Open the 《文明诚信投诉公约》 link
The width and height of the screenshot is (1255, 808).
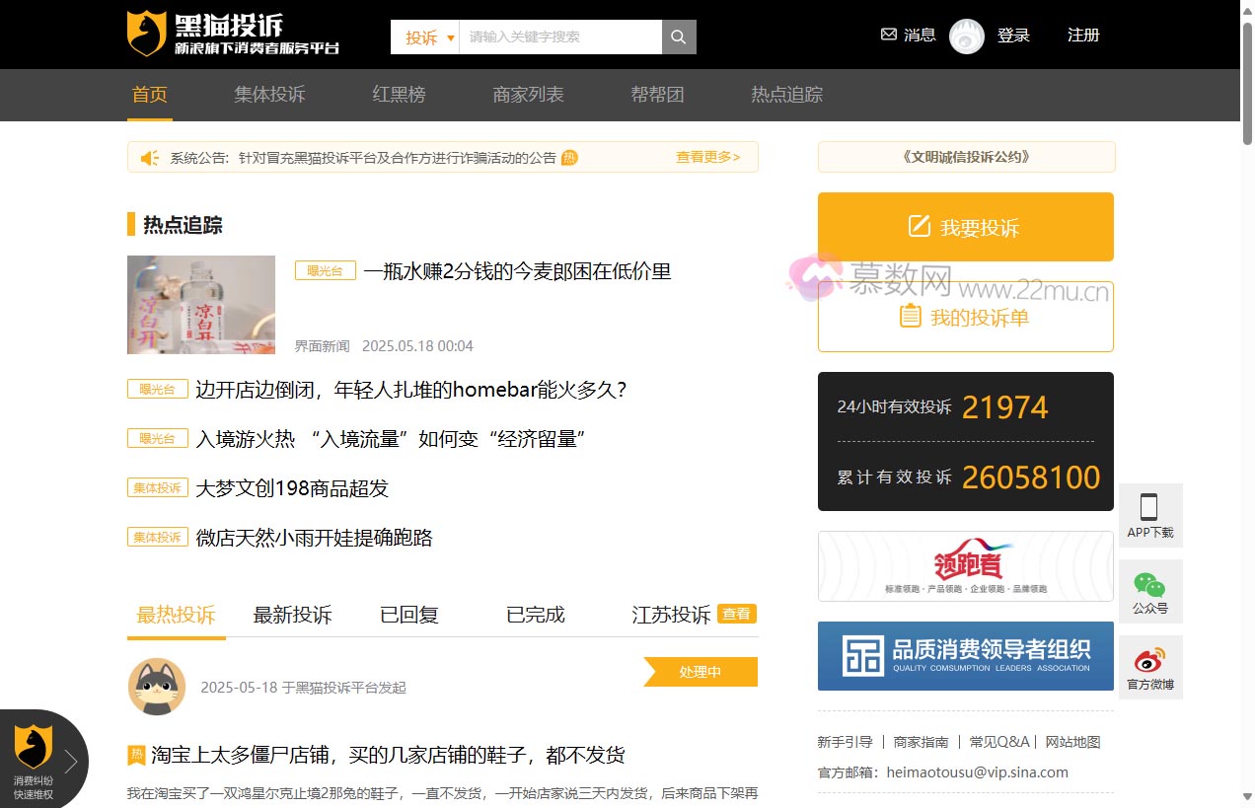coord(966,157)
